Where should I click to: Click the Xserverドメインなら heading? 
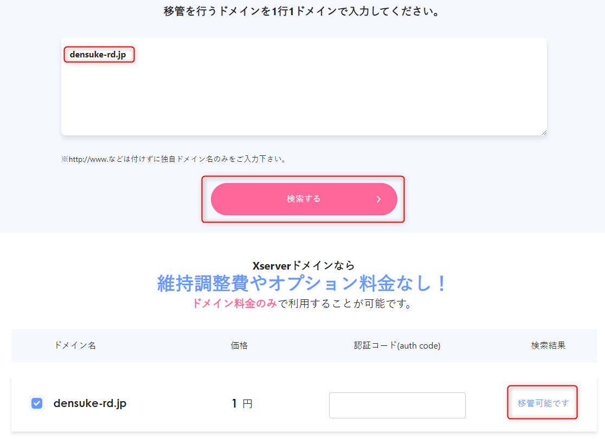(x=303, y=265)
